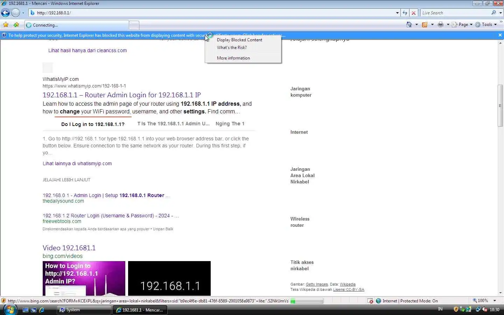This screenshot has height=315, width=504.
Task: Open the 192.168.1.2 Router Login link
Action: [111, 216]
